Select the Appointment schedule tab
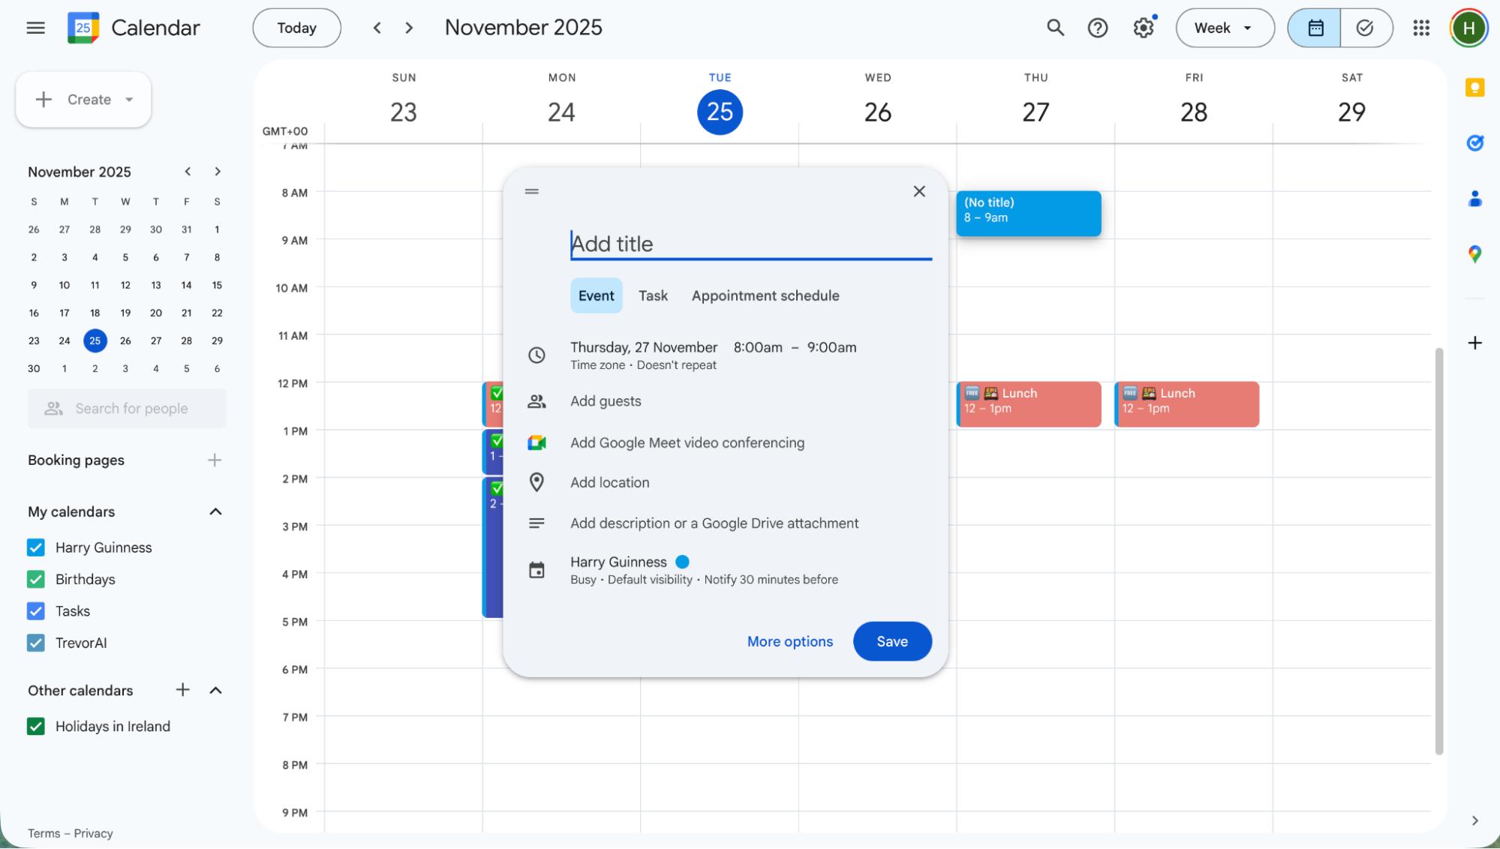Viewport: 1500px width, 849px height. click(765, 295)
